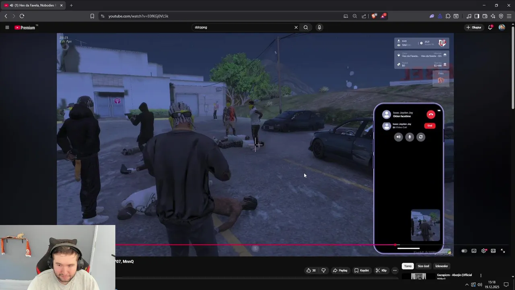Dislike the video with thumbs down
Image resolution: width=515 pixels, height=290 pixels.
[x=323, y=270]
